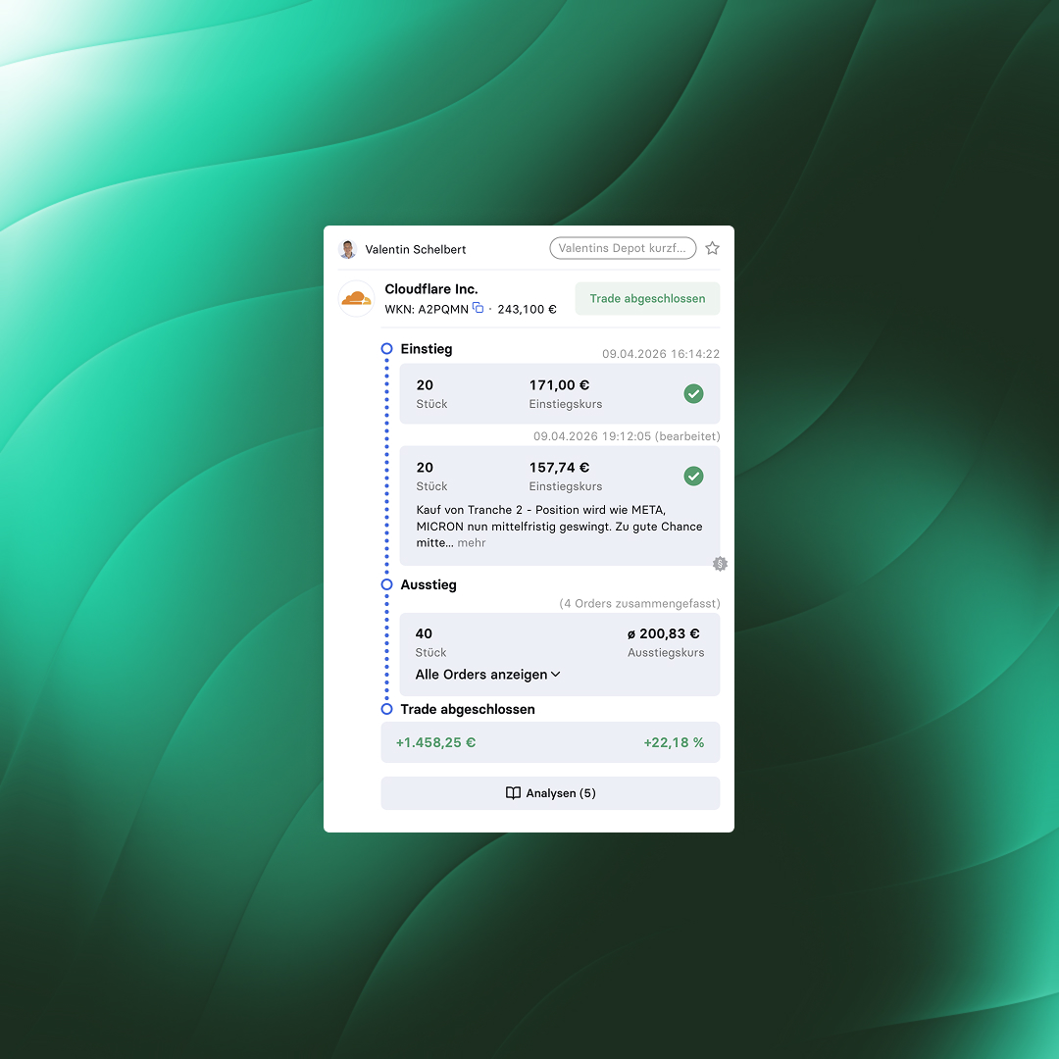
Task: Copy the WKN A2PQMN with copy icon
Action: [x=479, y=308]
